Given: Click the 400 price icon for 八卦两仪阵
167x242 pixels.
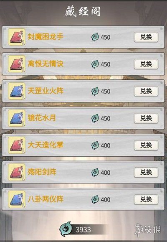Looking at the screenshot, I should (95, 199).
